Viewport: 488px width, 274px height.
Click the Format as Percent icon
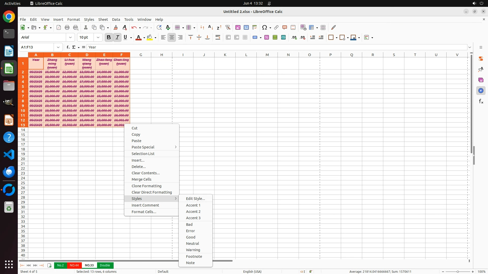coord(267,38)
